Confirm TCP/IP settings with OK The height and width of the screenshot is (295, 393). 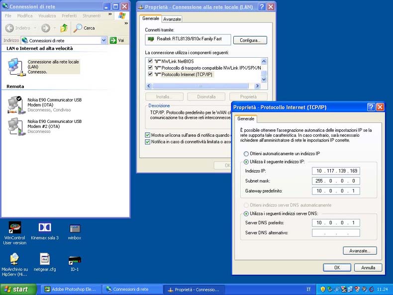[337, 268]
